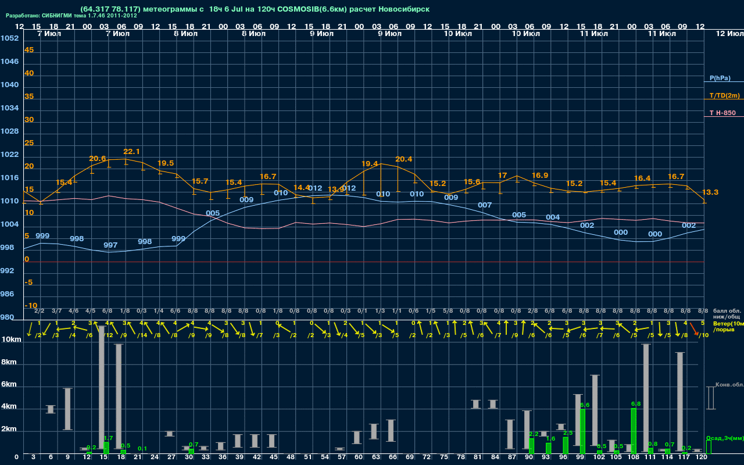Click the temperature value 16.9
The height and width of the screenshot is (465, 744).
pos(540,176)
